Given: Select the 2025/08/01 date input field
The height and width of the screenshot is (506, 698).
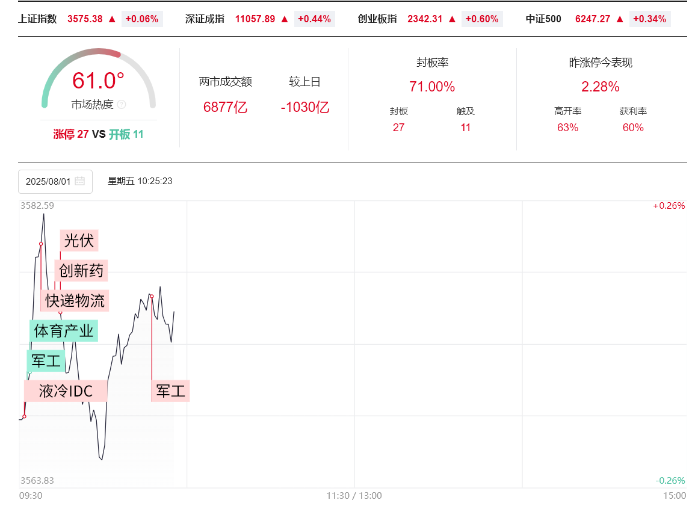Looking at the screenshot, I should 49,181.
